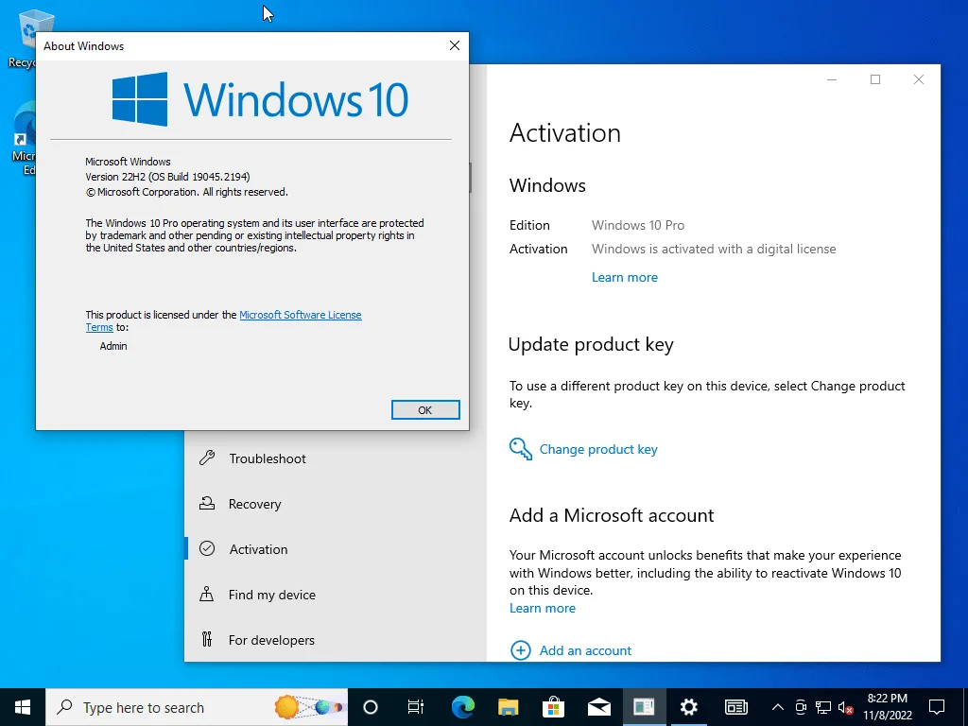Open File Explorer from taskbar
The width and height of the screenshot is (968, 726).
(x=508, y=707)
